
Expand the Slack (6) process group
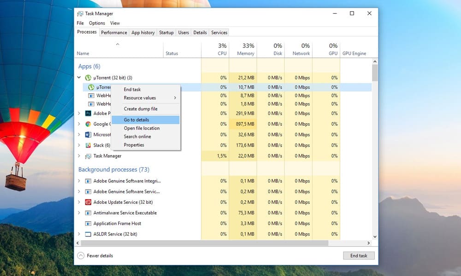pyautogui.click(x=79, y=145)
